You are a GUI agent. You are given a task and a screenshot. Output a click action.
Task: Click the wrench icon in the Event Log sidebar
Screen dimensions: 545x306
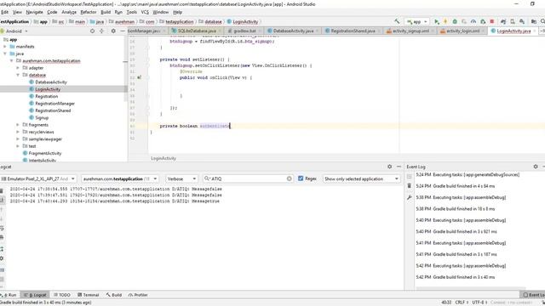409,197
